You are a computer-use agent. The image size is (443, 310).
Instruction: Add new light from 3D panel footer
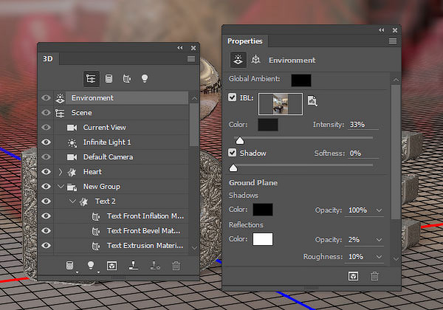pyautogui.click(x=91, y=266)
